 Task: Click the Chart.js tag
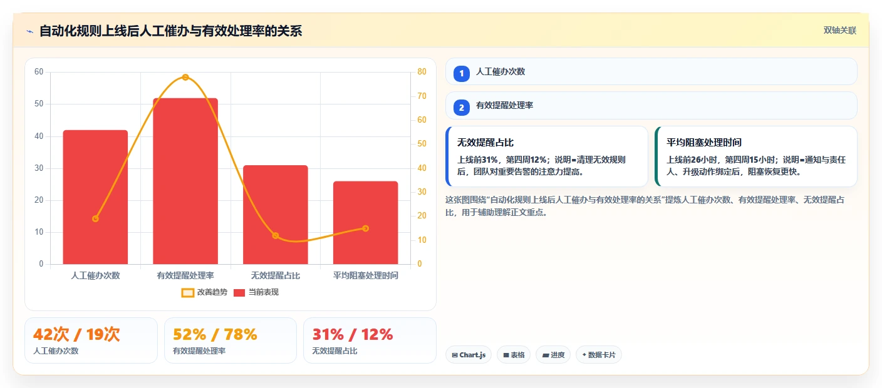[469, 355]
